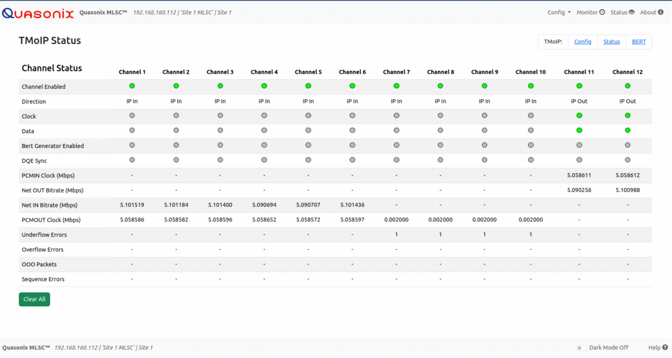Click Channel 12 Data green indicator
The image size is (672, 358).
627,130
